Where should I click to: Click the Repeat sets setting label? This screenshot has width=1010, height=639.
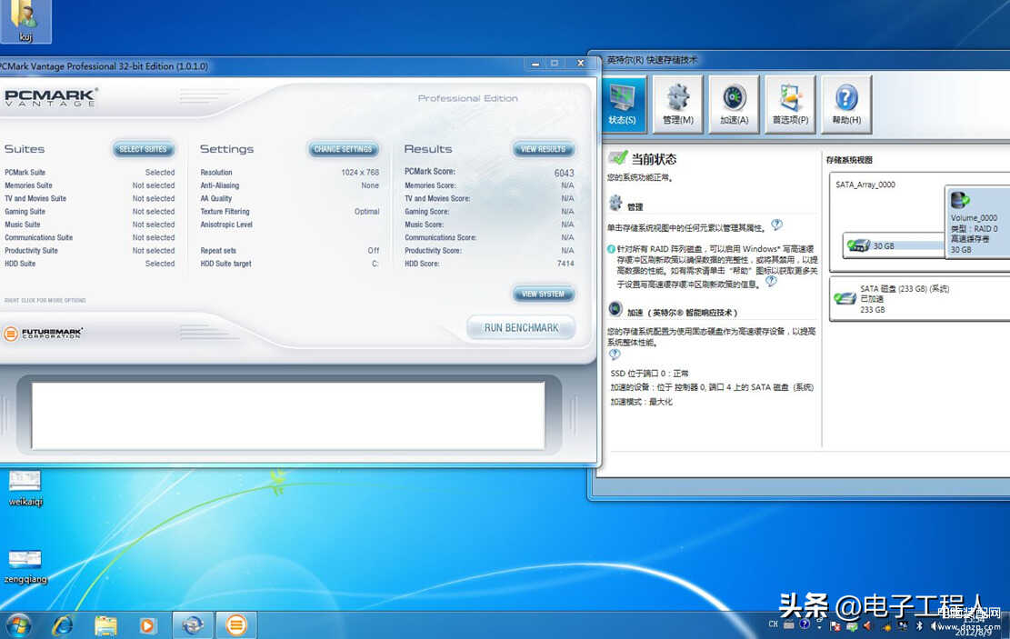pyautogui.click(x=218, y=251)
